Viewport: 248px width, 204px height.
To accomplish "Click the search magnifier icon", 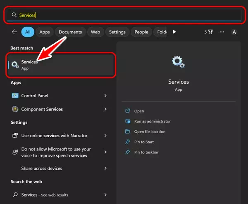I will 14,15.
